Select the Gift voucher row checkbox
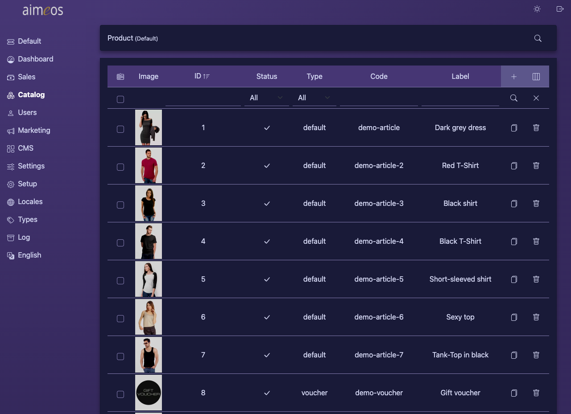571x414 pixels. 120,394
